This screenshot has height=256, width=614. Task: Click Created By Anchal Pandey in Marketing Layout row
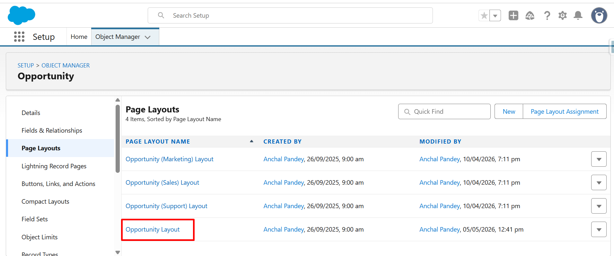coord(284,159)
